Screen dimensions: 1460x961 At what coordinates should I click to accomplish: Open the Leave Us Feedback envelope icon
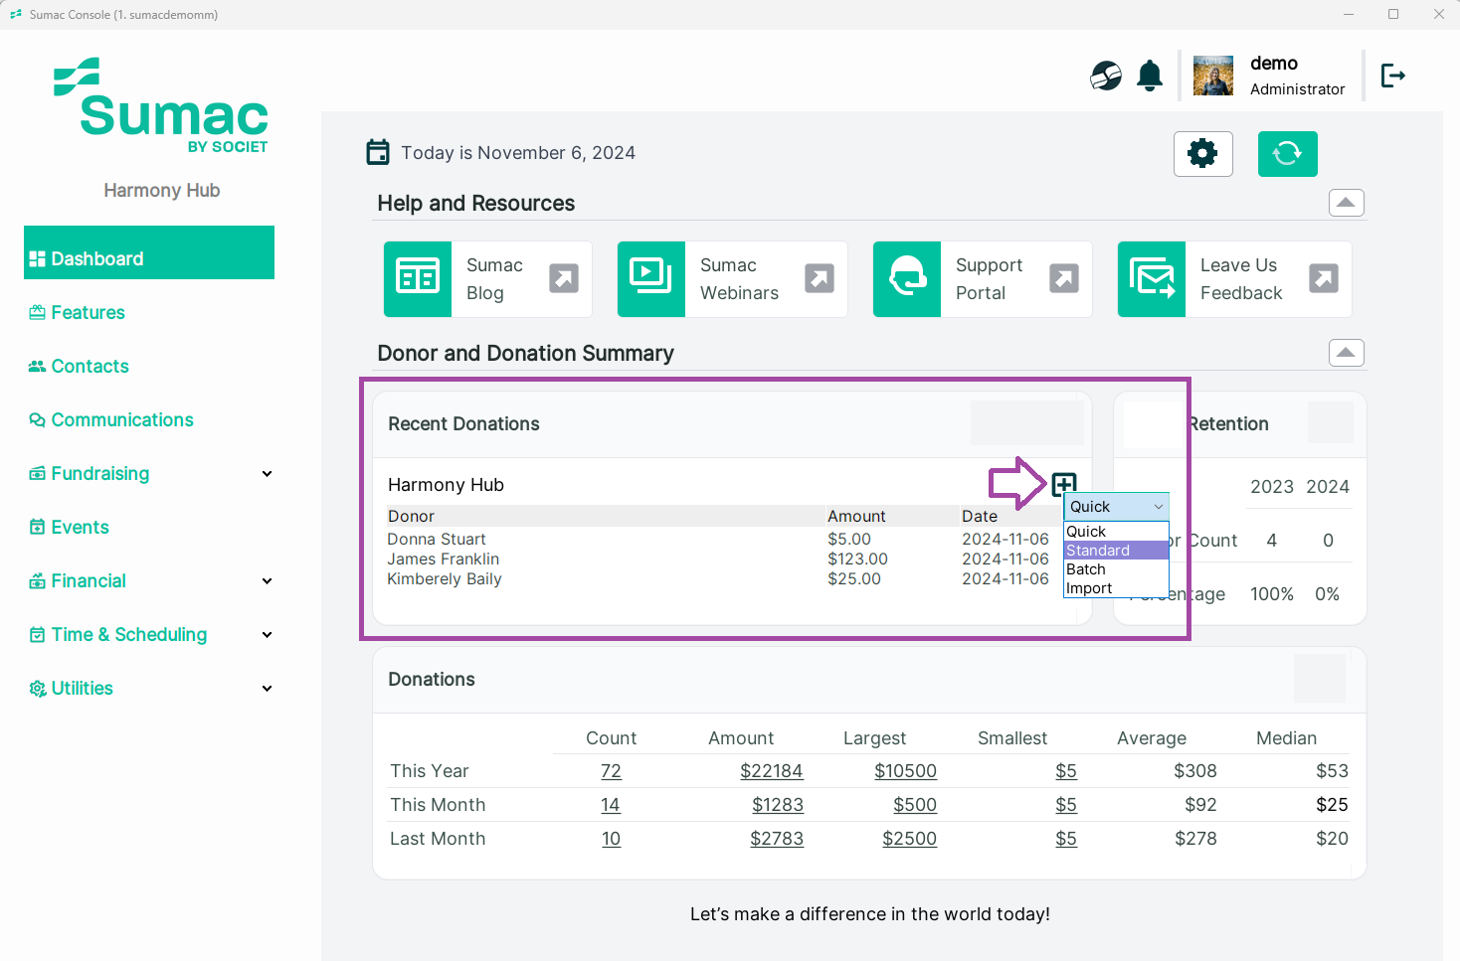coord(1152,279)
